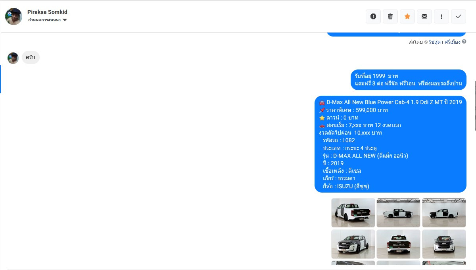Click the Piraksa Somkid name in header
The image size is (476, 270).
pos(47,12)
